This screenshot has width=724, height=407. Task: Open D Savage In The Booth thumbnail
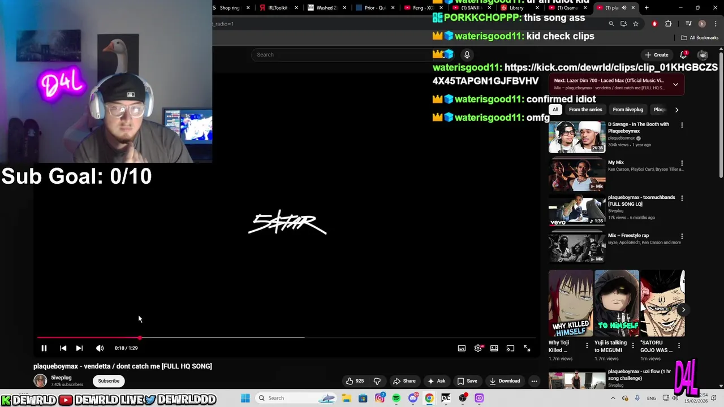pyautogui.click(x=577, y=137)
